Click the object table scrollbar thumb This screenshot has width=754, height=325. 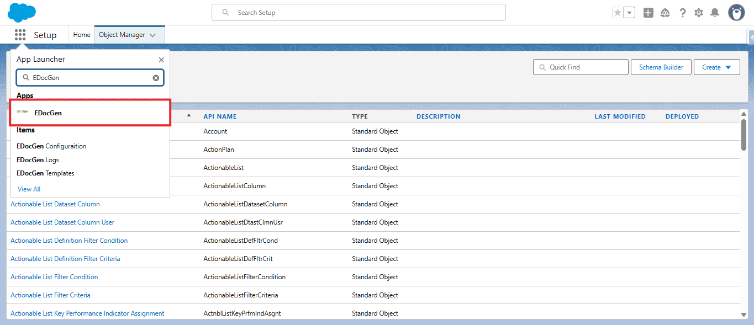click(744, 134)
